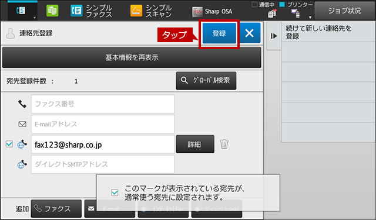Open global search (グローバル検索)
The image size is (376, 220).
[x=206, y=81]
